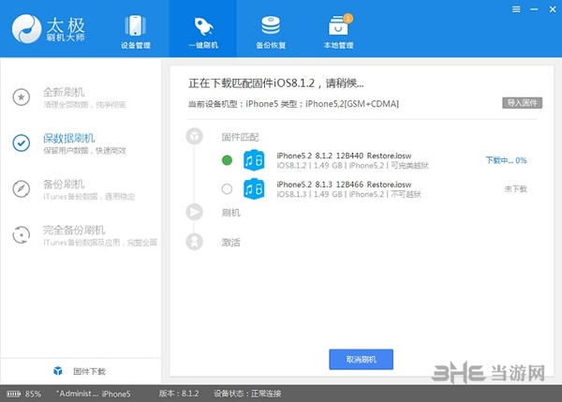Open 固件下载 firmware download link
The width and height of the screenshot is (562, 402).
point(90,371)
